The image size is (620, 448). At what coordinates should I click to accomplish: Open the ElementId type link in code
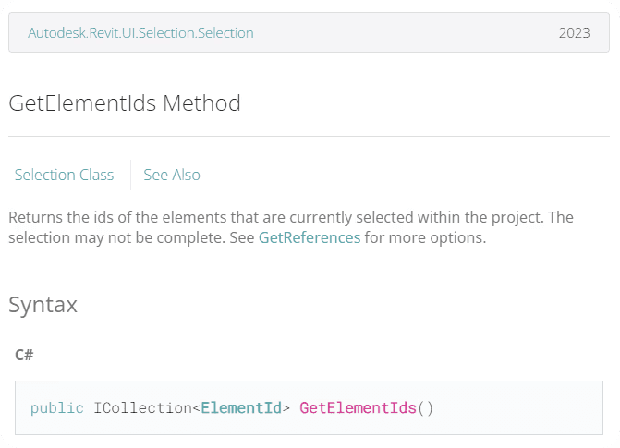(241, 407)
